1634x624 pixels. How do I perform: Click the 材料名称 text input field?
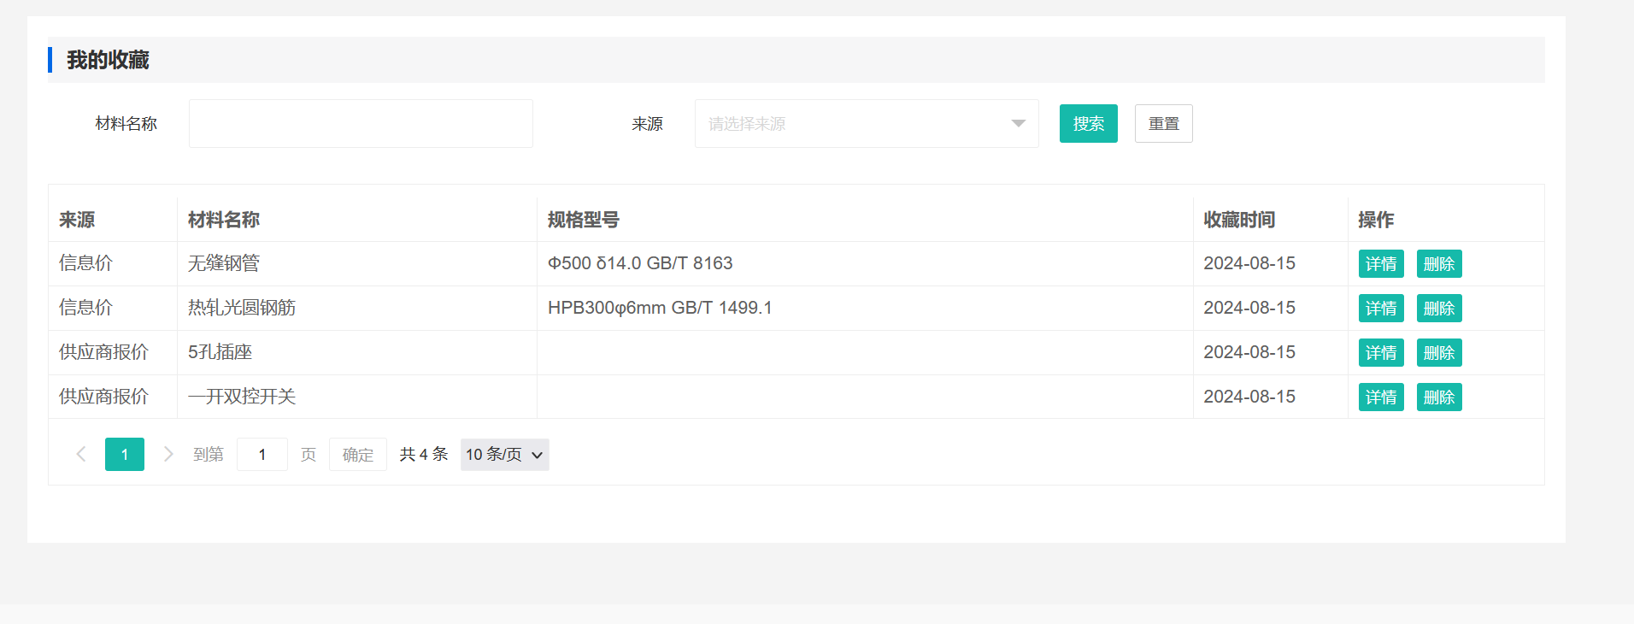361,124
